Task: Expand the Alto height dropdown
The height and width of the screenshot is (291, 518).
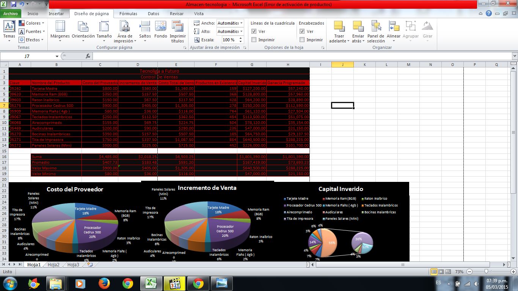Action: (242, 31)
